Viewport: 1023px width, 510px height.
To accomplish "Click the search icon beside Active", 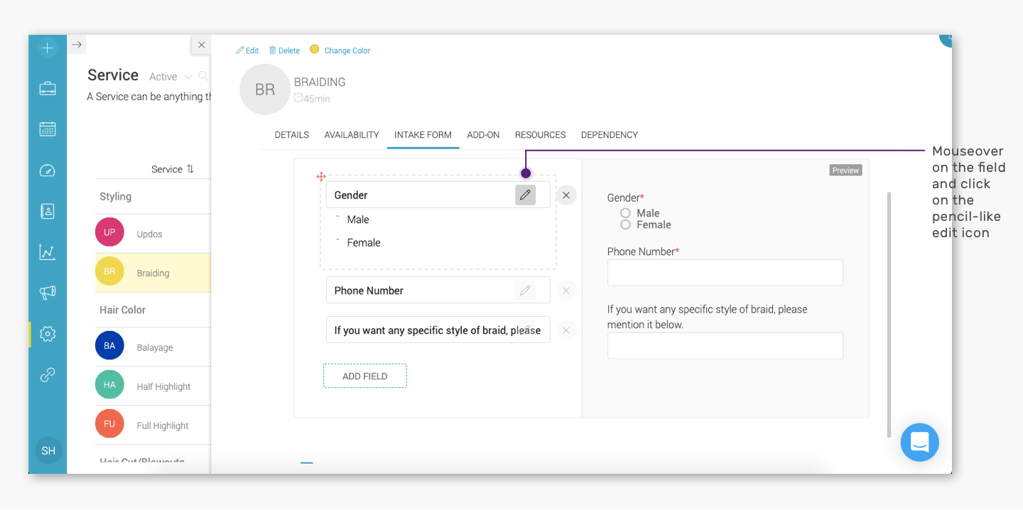I will (x=203, y=76).
